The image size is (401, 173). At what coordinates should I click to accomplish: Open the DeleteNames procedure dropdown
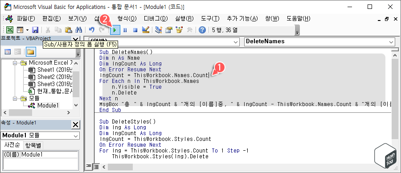pyautogui.click(x=391, y=42)
